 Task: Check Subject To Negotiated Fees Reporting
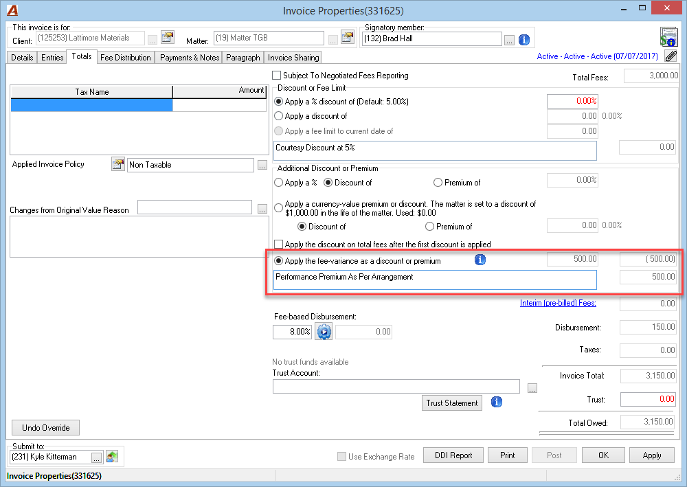276,76
